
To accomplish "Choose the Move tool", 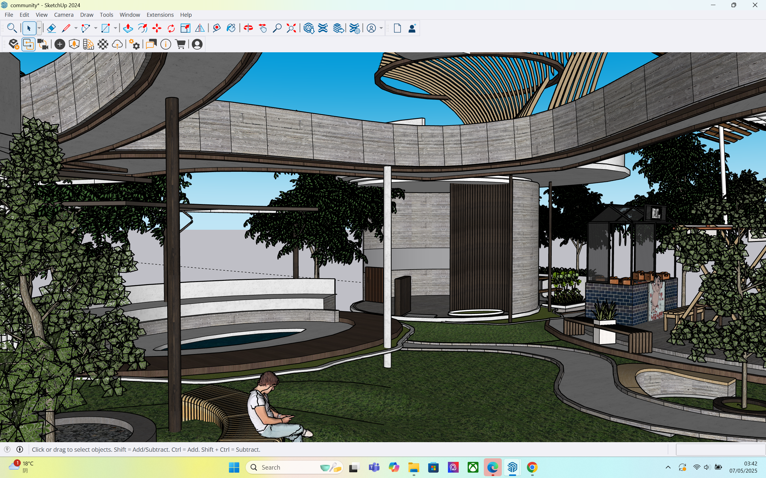I will tap(157, 28).
